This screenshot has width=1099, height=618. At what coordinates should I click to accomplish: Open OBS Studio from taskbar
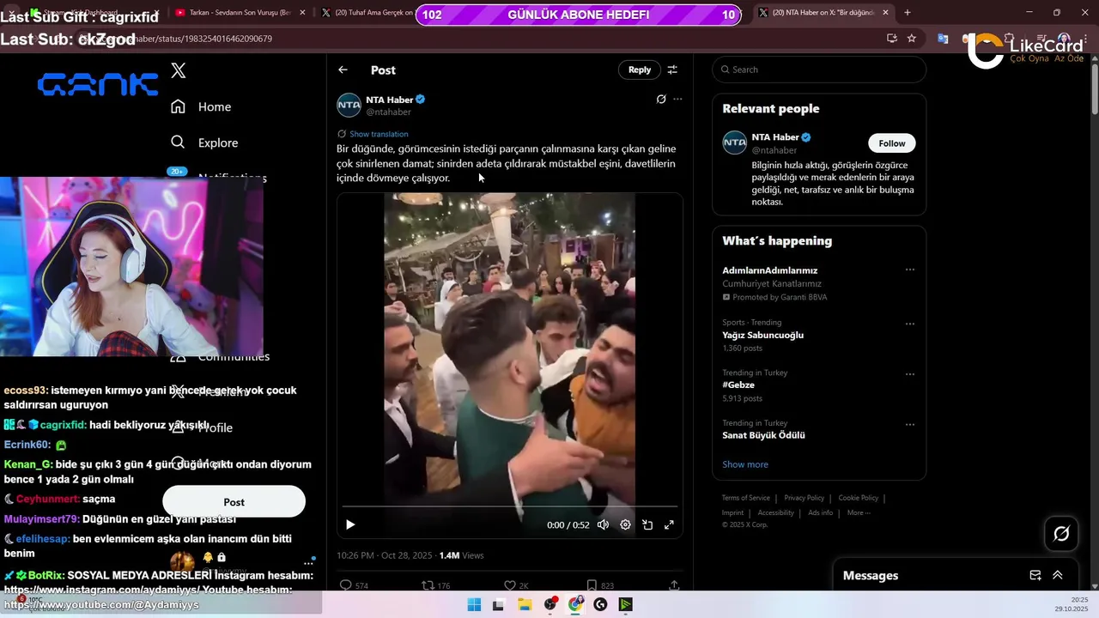[x=550, y=604]
